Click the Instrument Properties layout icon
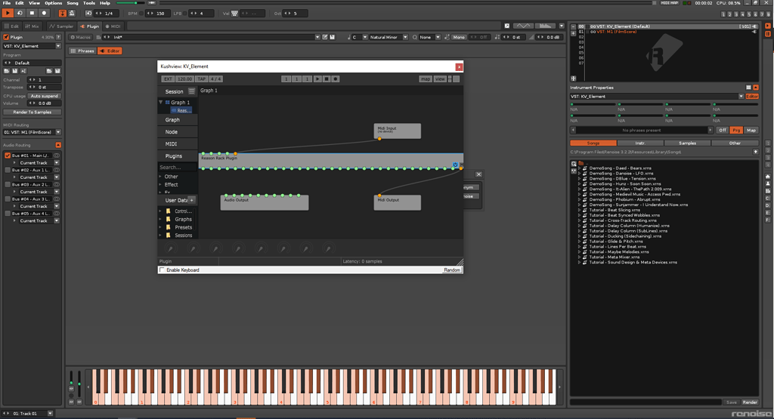The image size is (774, 419). [x=748, y=88]
